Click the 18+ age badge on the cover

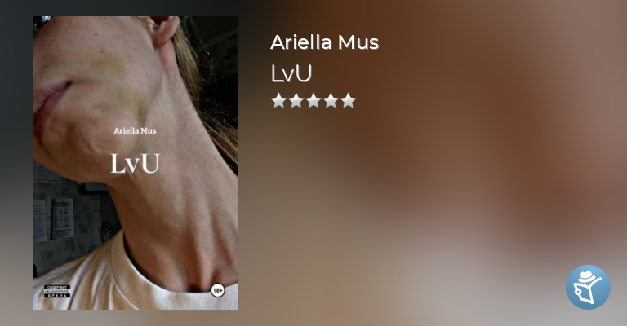217,290
